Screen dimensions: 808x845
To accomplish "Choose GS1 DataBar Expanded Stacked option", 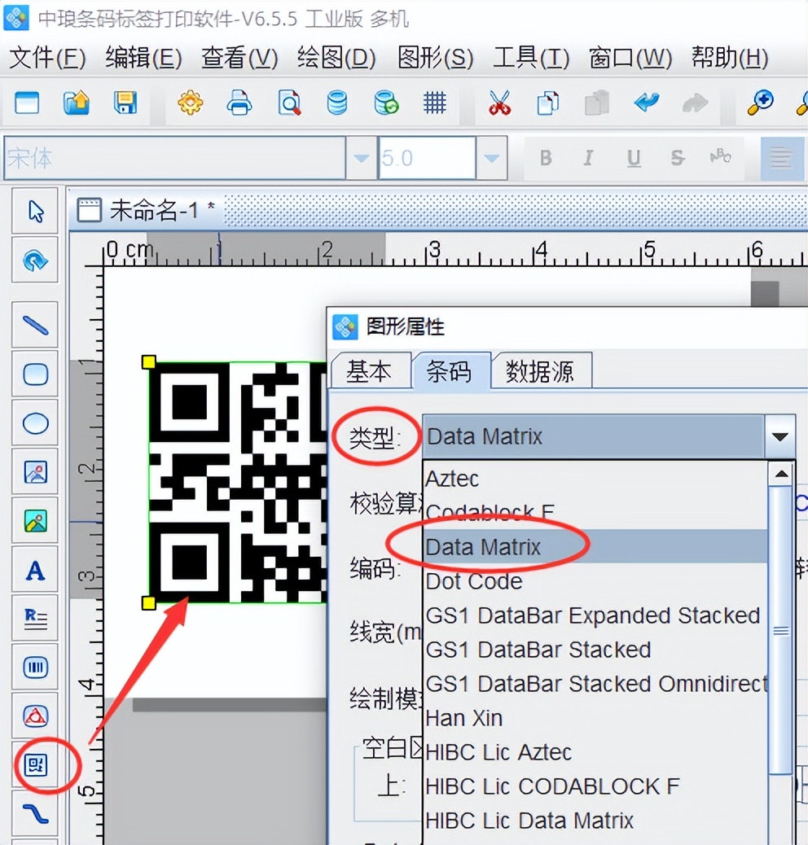I will pos(595,615).
